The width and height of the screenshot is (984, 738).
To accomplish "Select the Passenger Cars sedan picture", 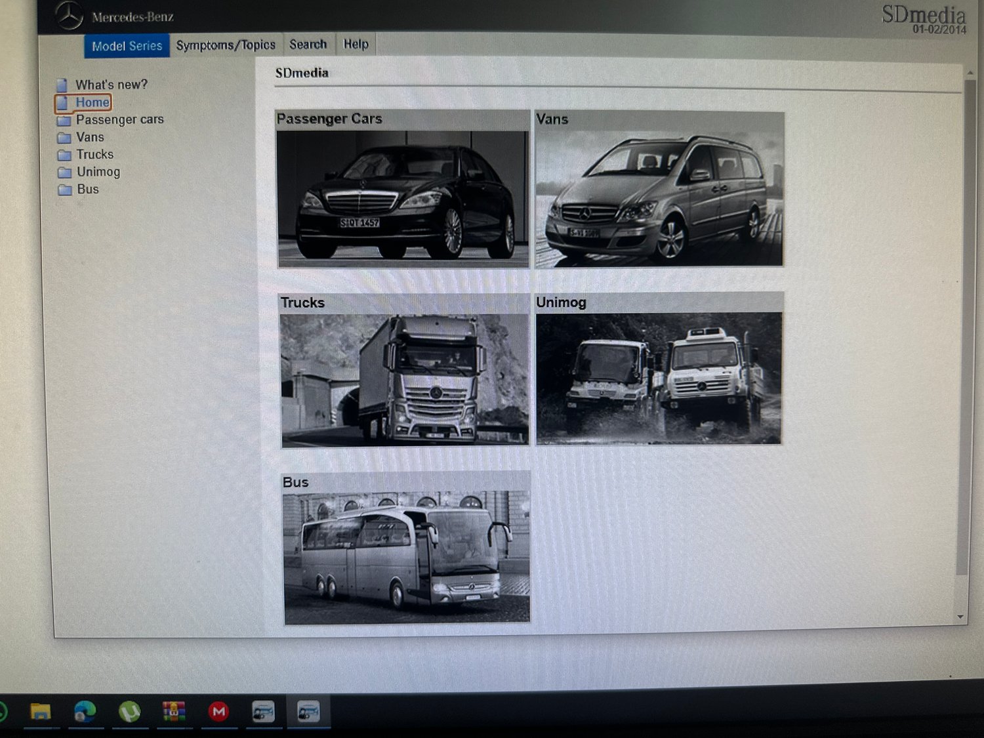I will [403, 198].
